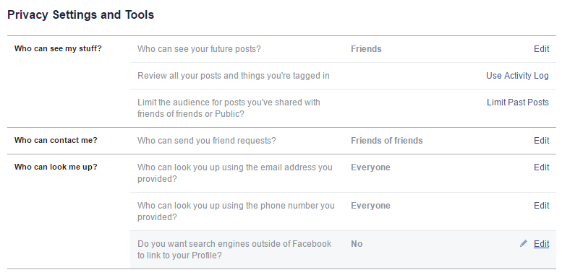Click the search engines outside of Facebook question
562x275 pixels.
tap(234, 250)
